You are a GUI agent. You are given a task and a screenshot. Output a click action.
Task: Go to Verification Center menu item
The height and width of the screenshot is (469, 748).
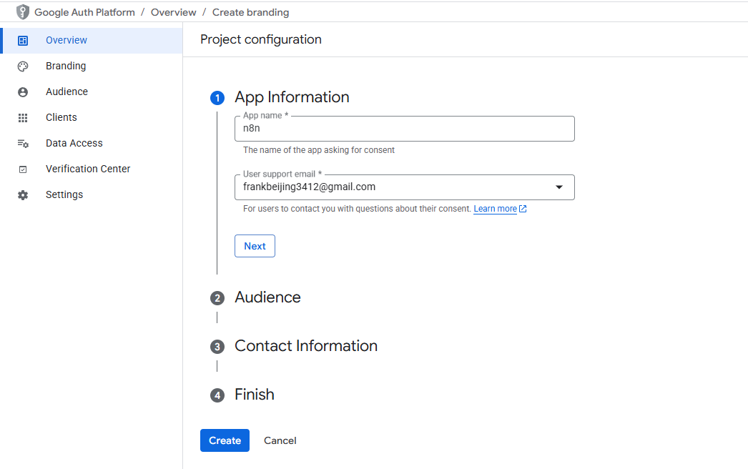pyautogui.click(x=88, y=169)
